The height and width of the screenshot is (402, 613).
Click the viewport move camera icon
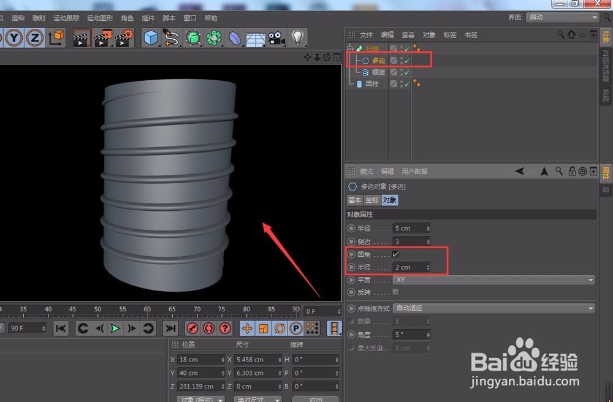tap(308, 58)
